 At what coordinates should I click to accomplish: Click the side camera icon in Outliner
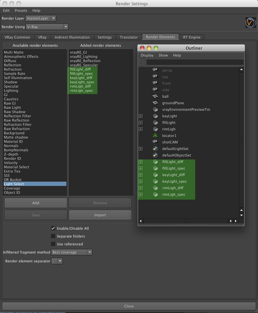coord(155,90)
